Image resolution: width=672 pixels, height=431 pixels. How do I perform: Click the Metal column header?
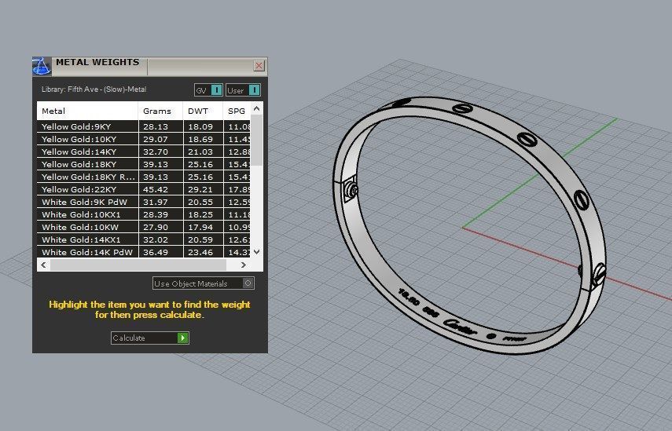[87, 111]
